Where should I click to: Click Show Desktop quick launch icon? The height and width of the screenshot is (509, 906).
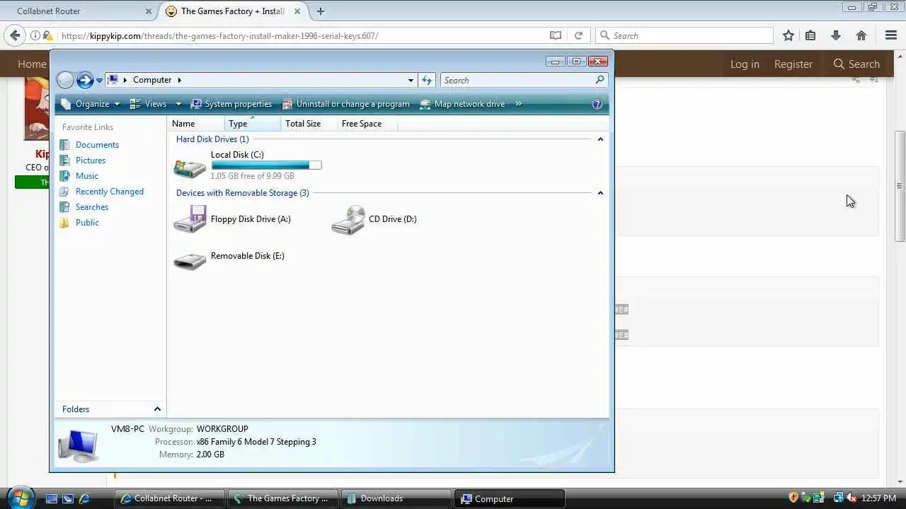pyautogui.click(x=51, y=498)
